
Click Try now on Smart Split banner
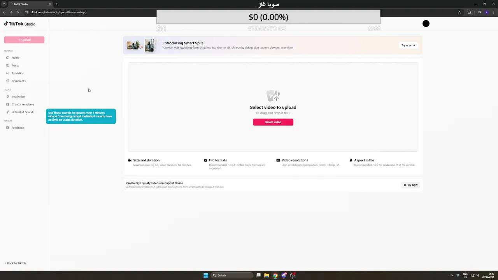pyautogui.click(x=408, y=45)
